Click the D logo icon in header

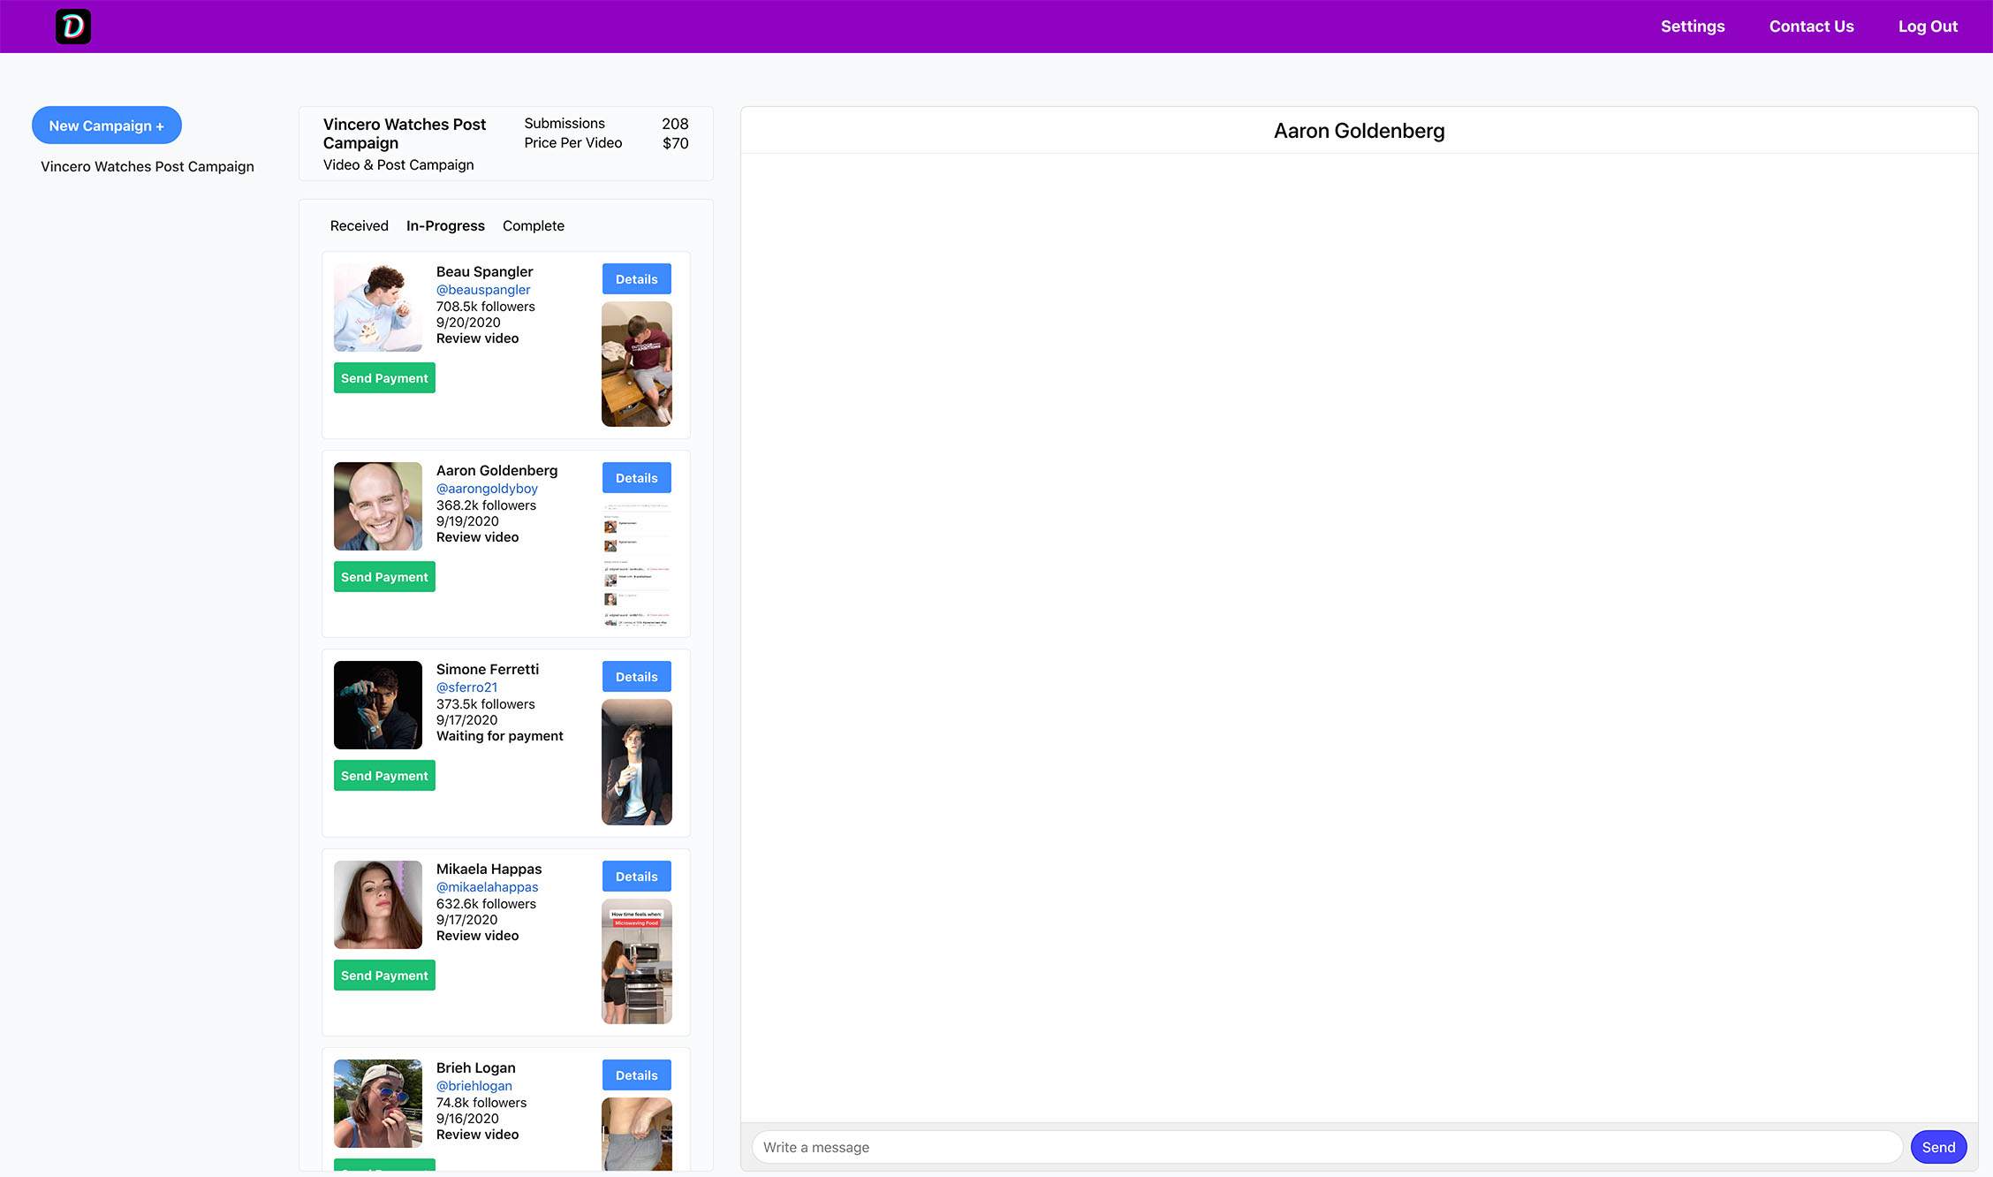point(73,27)
